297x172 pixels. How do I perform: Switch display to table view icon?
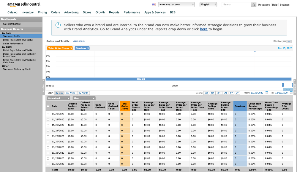point(284,41)
